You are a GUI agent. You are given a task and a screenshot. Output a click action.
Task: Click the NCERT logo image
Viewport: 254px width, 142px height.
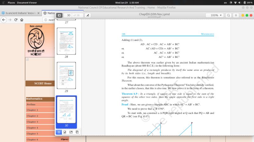(x=36, y=40)
